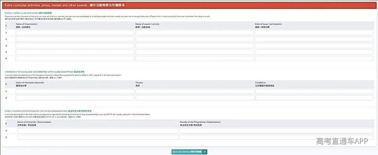Click Date of issue field in row 4

(314, 52)
